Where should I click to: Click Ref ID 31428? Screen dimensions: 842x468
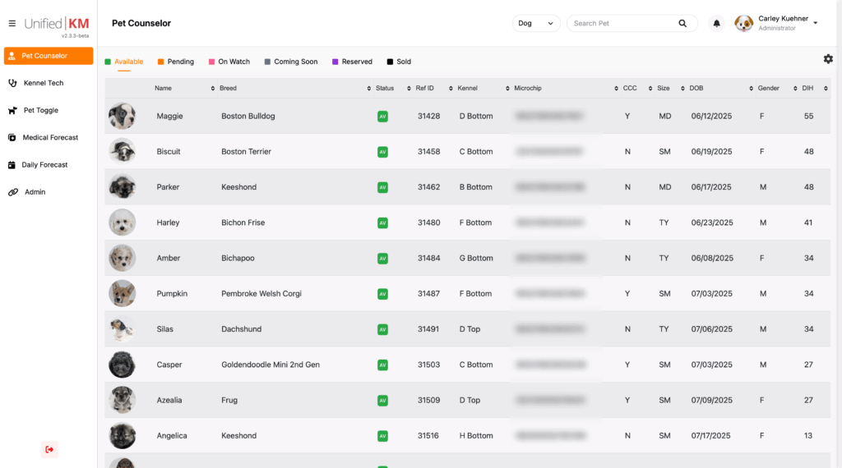(429, 116)
